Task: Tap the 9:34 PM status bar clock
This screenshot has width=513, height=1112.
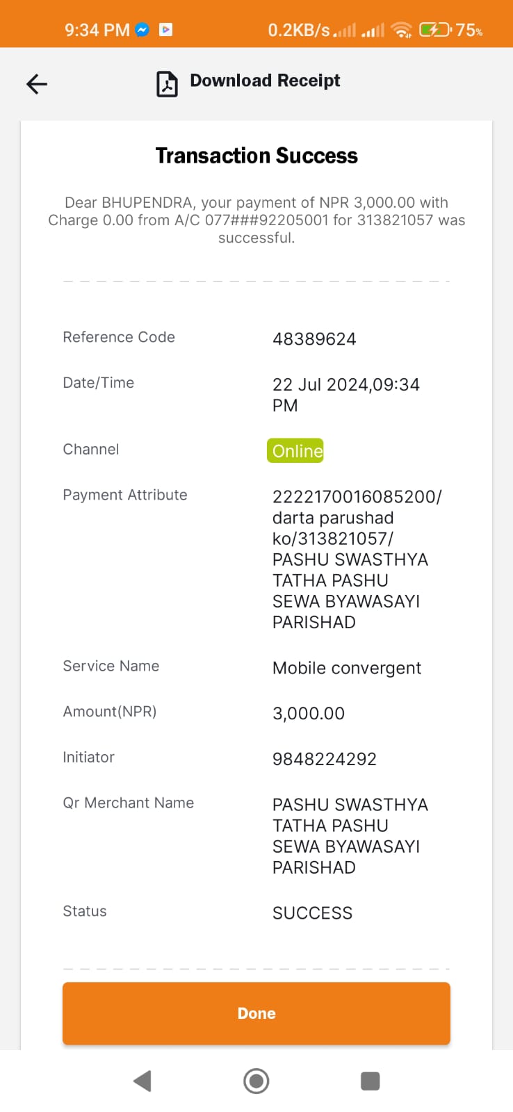Action: click(x=97, y=30)
